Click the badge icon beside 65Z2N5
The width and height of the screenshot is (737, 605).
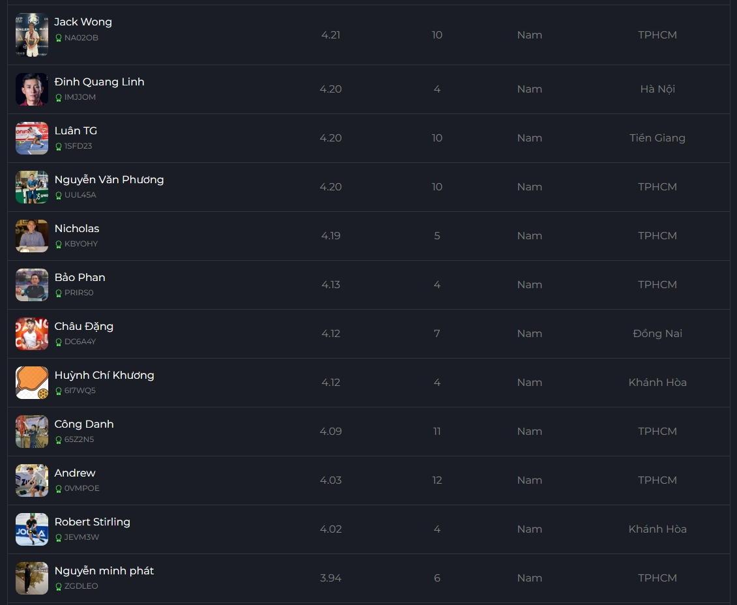pos(58,440)
